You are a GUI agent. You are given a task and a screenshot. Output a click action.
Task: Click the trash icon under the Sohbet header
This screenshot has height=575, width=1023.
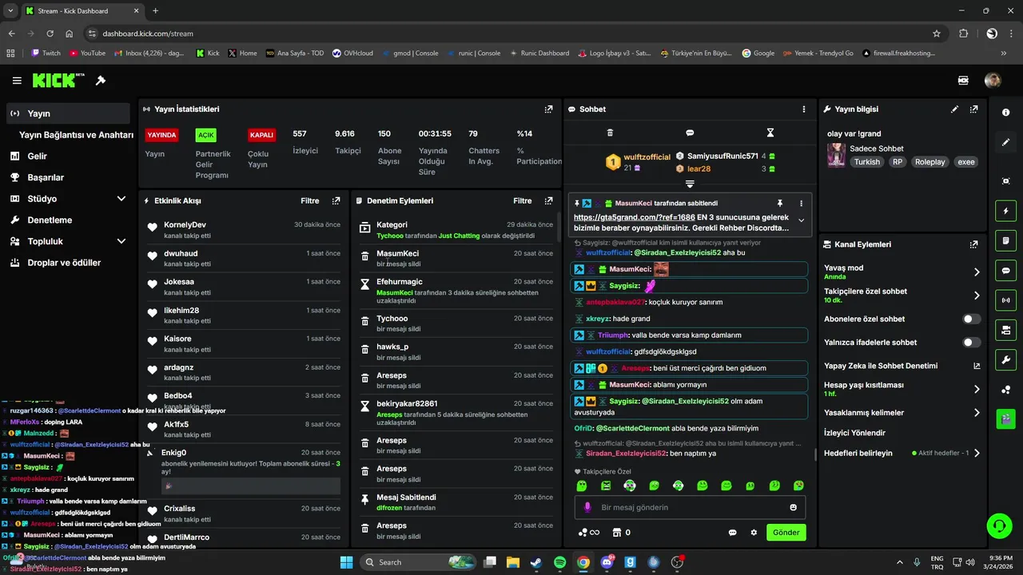tap(610, 133)
